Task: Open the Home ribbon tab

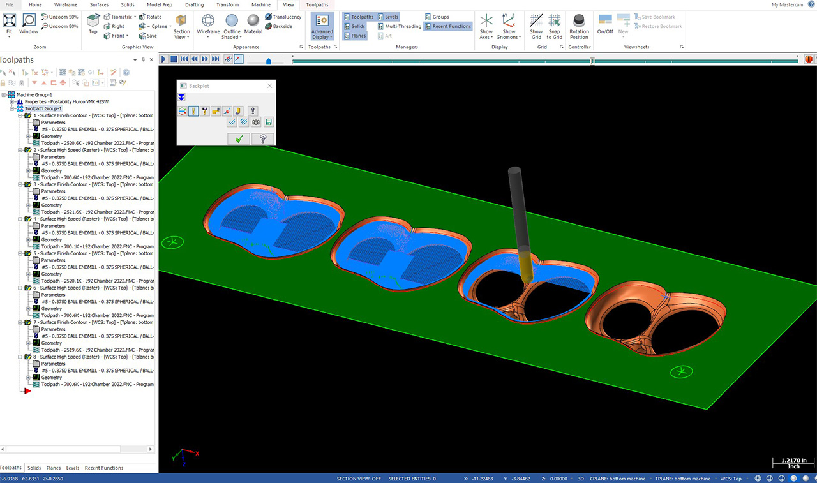Action: (35, 4)
